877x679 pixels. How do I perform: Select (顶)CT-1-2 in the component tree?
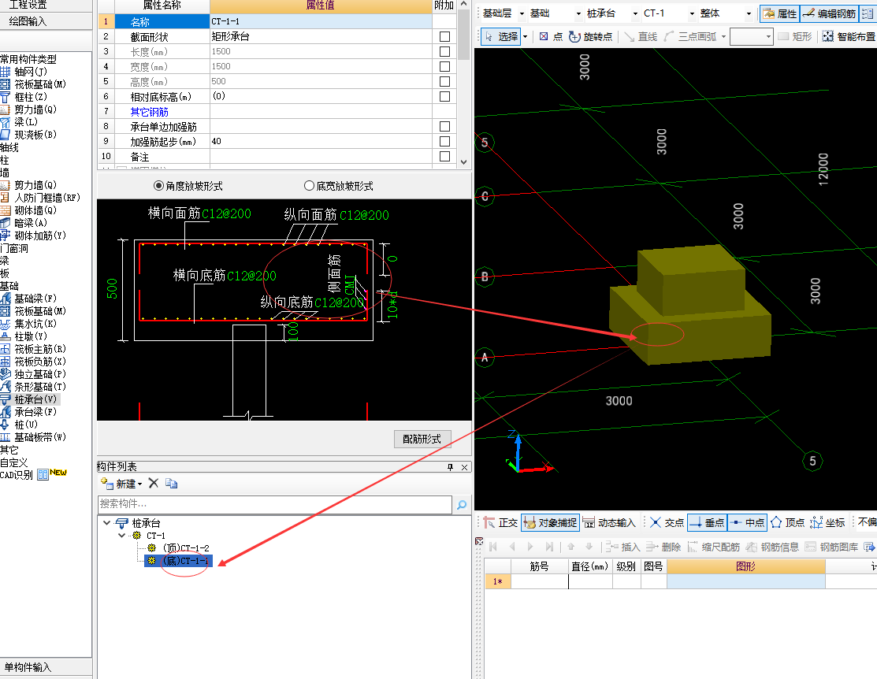click(186, 548)
